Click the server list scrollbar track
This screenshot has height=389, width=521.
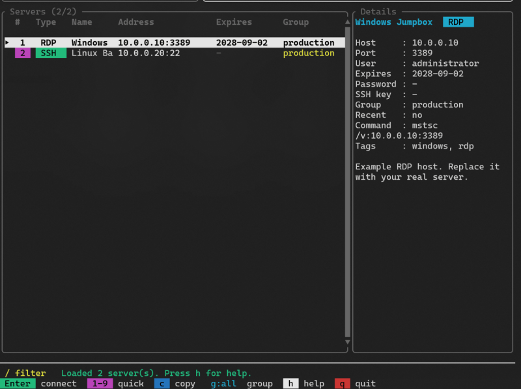click(348, 182)
